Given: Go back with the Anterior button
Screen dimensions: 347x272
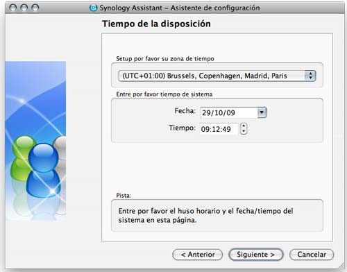Looking at the screenshot, I should [198, 255].
